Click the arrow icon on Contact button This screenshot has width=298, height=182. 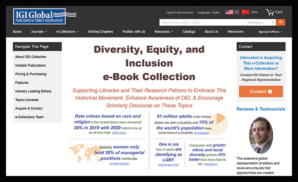(x=270, y=92)
